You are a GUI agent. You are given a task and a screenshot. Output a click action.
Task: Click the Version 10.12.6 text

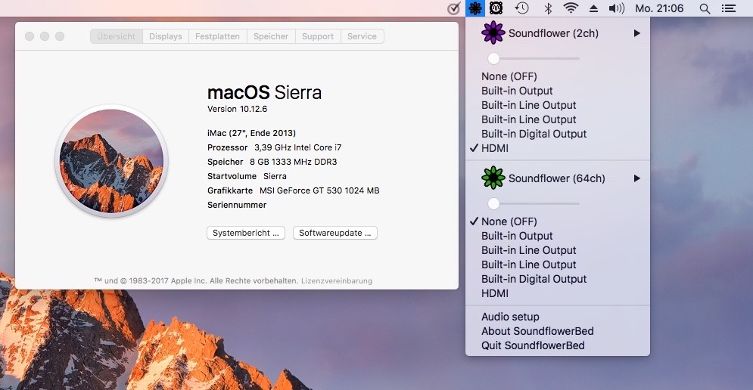pyautogui.click(x=237, y=109)
